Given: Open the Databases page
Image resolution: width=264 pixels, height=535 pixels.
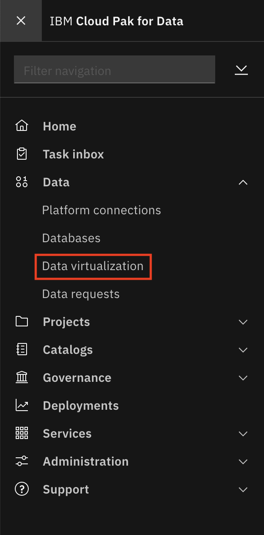Looking at the screenshot, I should [x=71, y=238].
